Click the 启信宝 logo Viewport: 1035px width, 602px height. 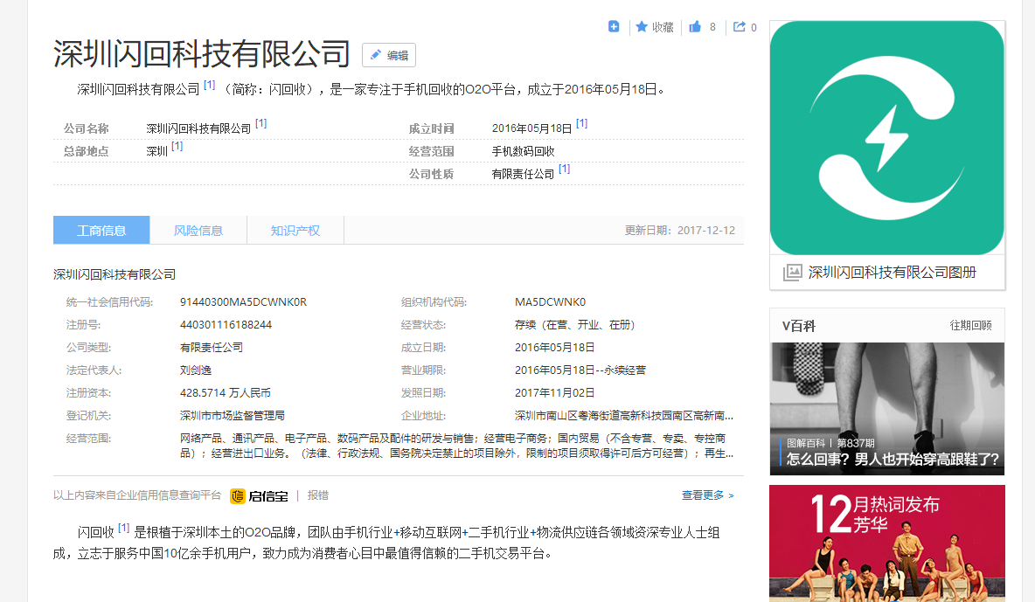[x=259, y=495]
